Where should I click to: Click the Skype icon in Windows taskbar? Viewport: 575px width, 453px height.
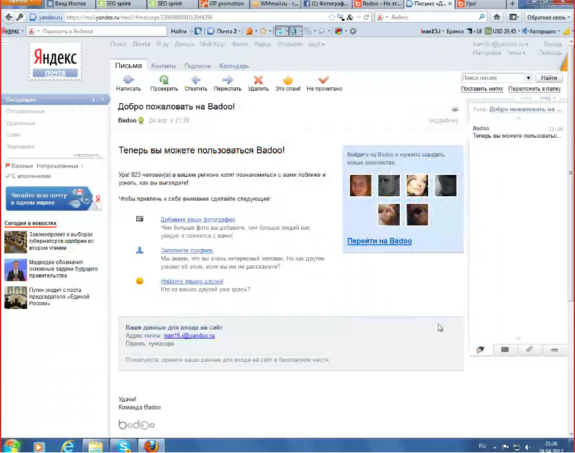[123, 446]
